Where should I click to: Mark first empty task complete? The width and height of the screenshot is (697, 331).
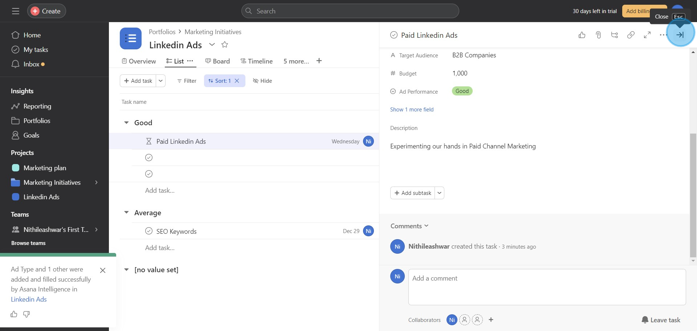149,158
